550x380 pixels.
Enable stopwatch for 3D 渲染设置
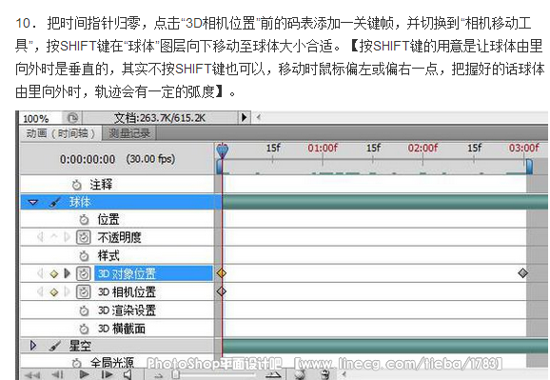84,310
